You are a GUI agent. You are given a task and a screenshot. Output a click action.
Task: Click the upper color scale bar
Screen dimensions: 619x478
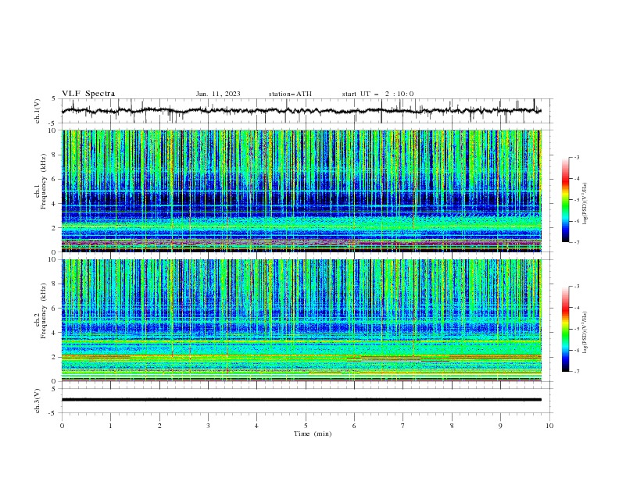click(x=565, y=200)
